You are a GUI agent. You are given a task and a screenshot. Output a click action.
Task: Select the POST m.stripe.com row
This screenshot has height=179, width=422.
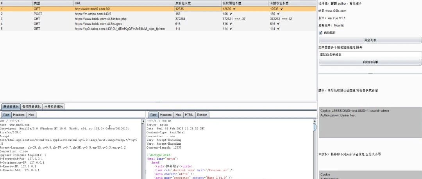point(158,14)
